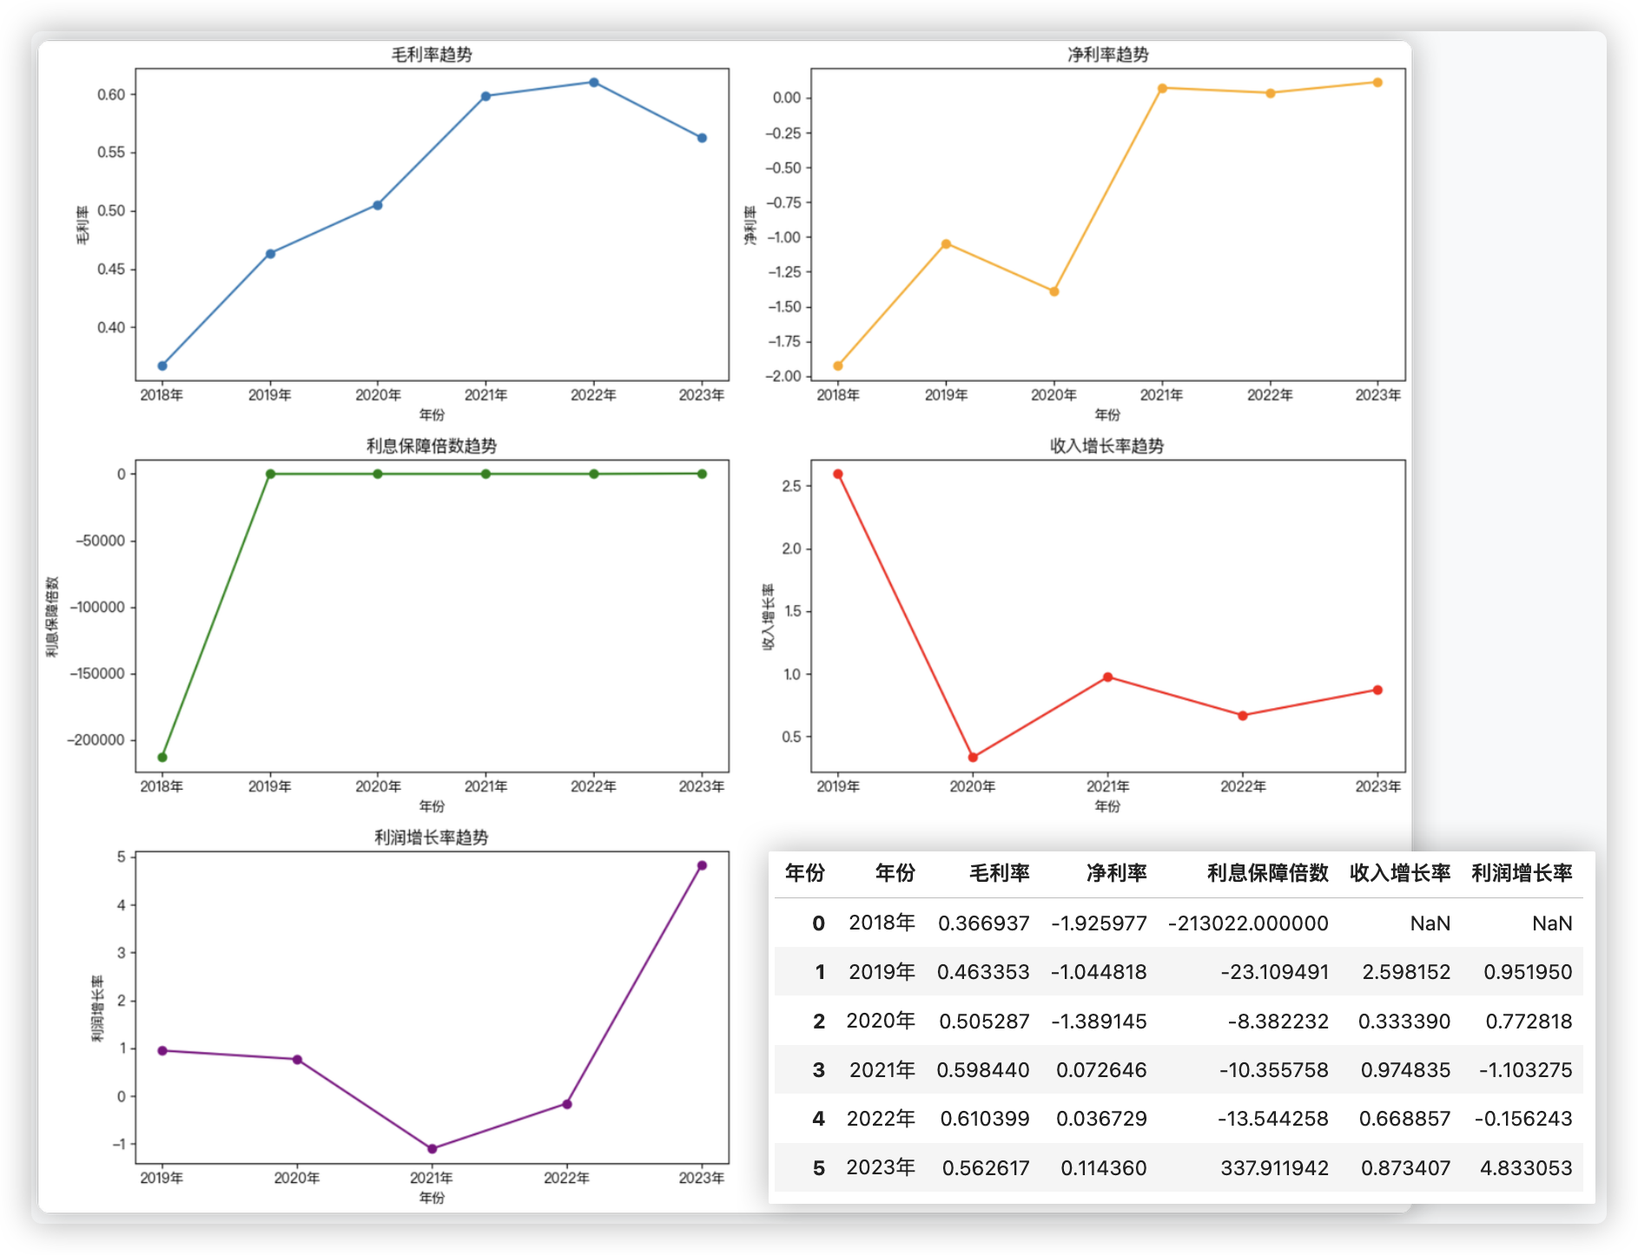Click the 2020年 lowest point on red 收入增长率 line
1638x1255 pixels.
click(973, 758)
